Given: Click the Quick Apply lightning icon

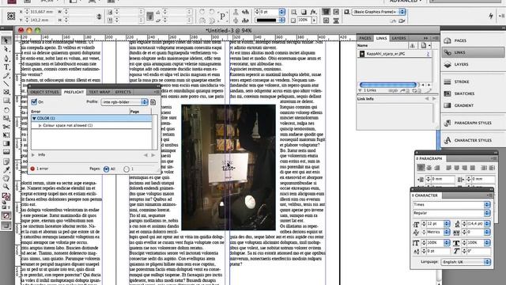Looking at the screenshot, I should pos(491,16).
